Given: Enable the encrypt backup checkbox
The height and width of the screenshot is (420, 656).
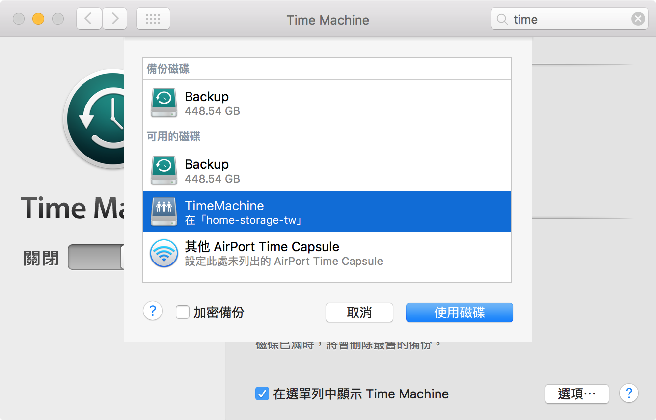Looking at the screenshot, I should pyautogui.click(x=183, y=312).
